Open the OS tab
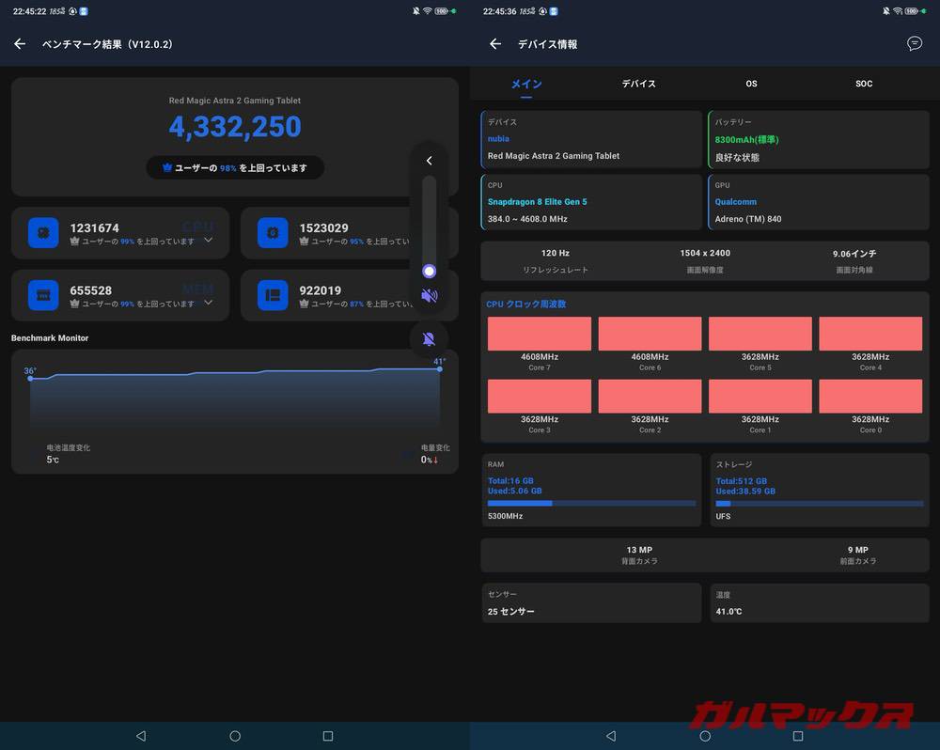 pyautogui.click(x=751, y=84)
